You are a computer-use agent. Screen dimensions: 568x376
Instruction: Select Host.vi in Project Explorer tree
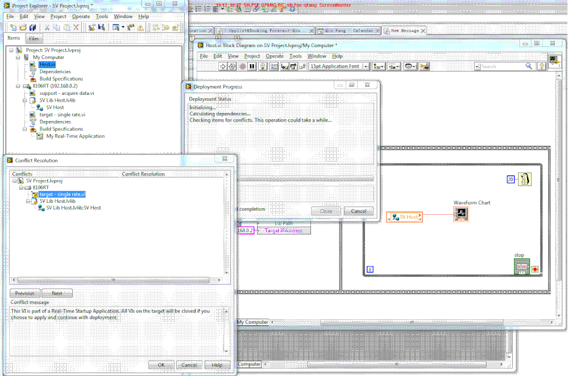tap(47, 64)
